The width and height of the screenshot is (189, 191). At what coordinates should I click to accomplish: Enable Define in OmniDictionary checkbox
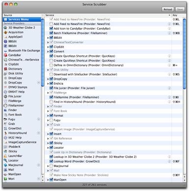click(51, 65)
